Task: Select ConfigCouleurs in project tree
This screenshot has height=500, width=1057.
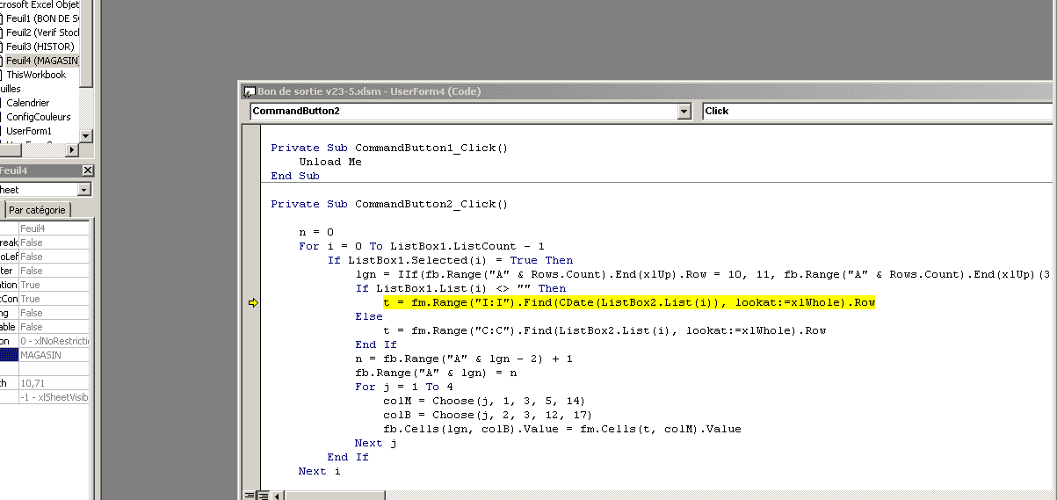Action: pos(39,117)
